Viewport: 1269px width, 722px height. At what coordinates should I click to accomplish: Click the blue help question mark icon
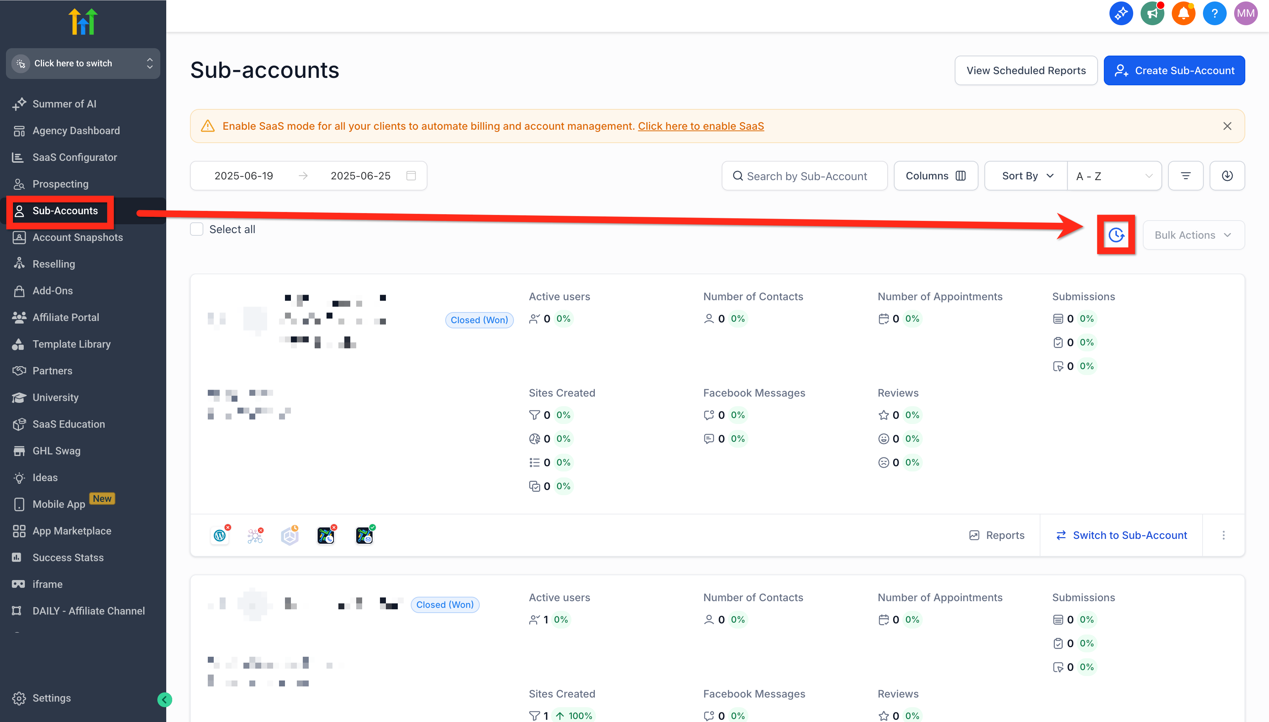(1214, 13)
